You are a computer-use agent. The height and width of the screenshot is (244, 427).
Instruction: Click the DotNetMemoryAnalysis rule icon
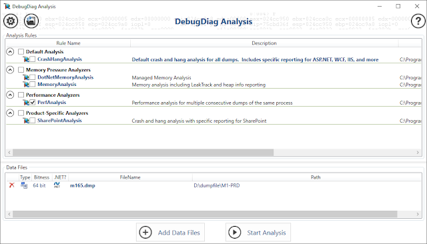point(26,77)
